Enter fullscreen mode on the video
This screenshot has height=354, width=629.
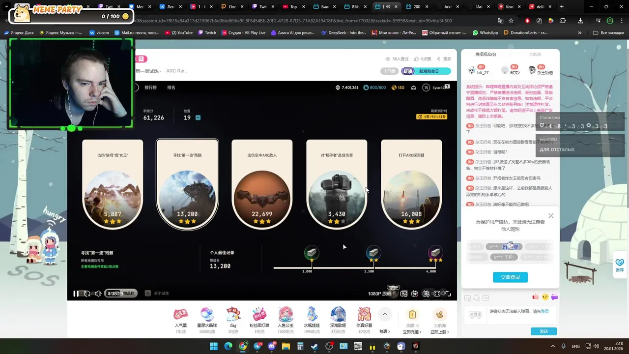448,294
